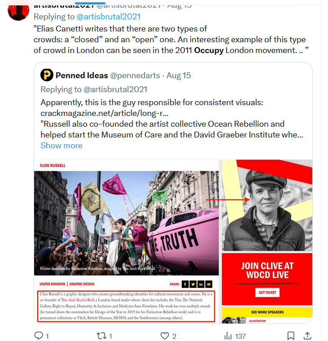Image resolution: width=328 pixels, height=341 pixels.
Task: Bookmark this tweet
Action: click(x=291, y=336)
